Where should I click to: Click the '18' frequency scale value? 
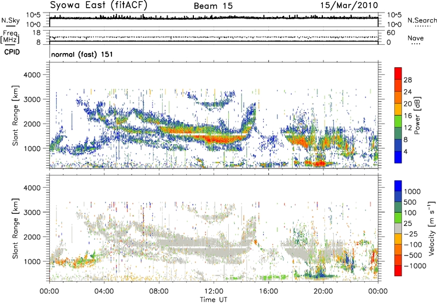[x=37, y=33]
